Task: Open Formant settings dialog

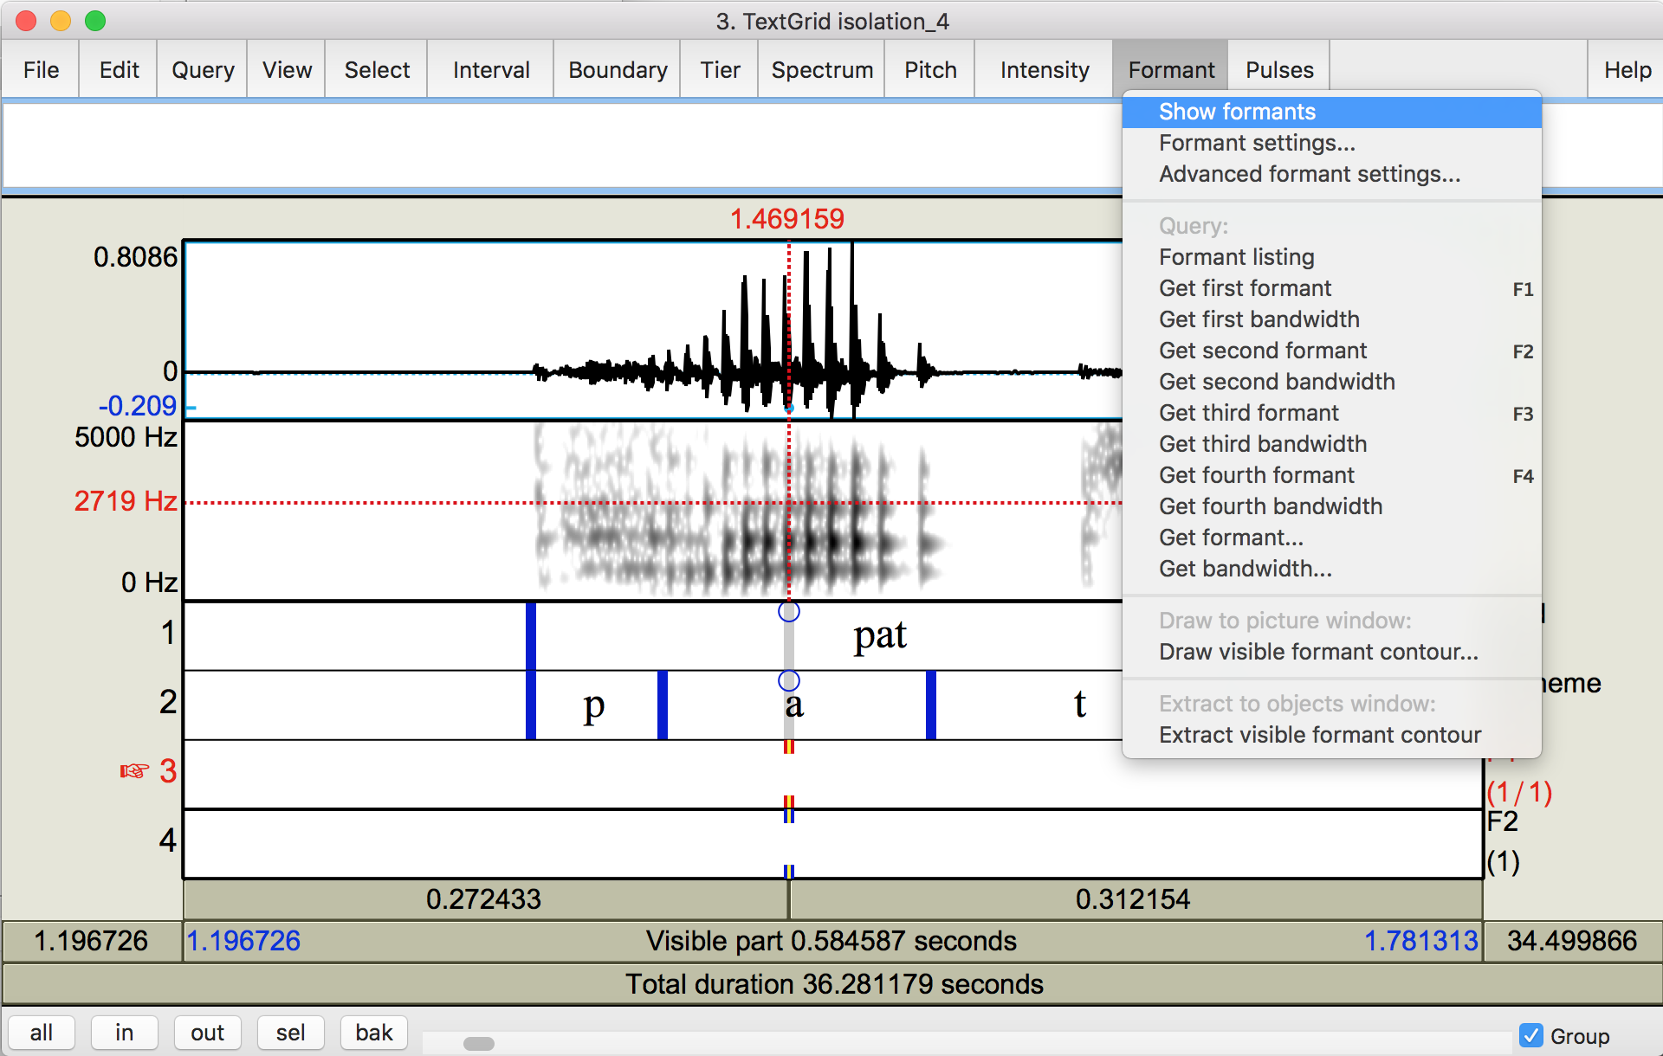Action: point(1254,142)
